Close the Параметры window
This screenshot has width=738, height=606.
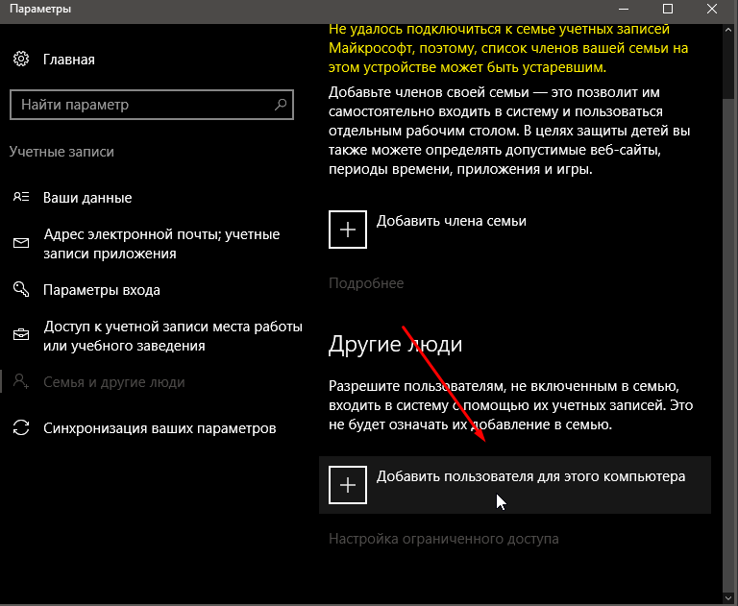[712, 9]
